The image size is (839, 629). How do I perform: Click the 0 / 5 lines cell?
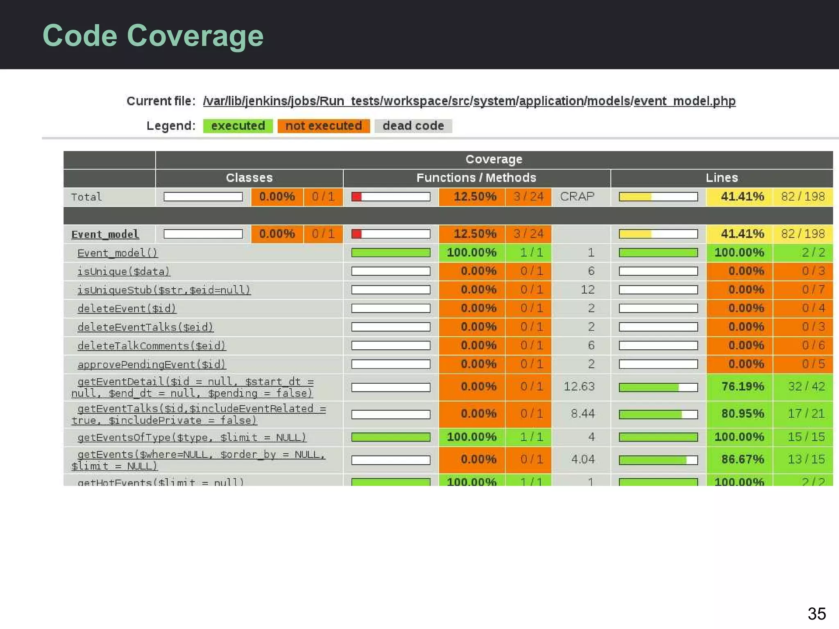tap(803, 364)
